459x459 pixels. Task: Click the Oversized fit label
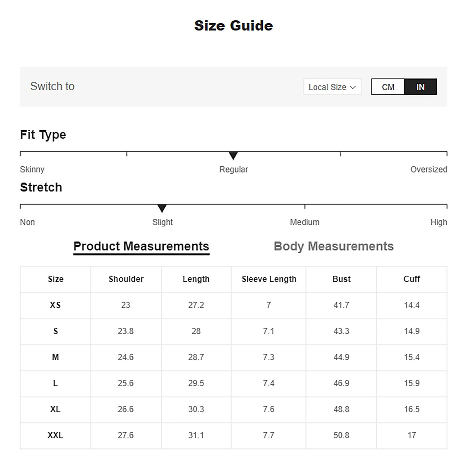pos(428,169)
